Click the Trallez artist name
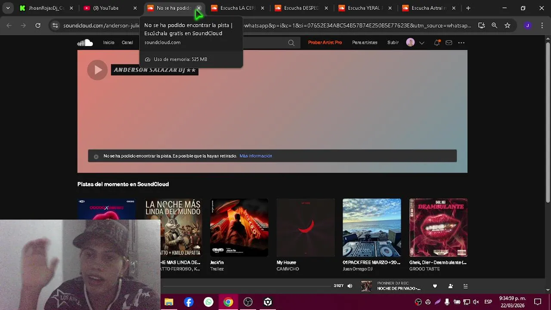The width and height of the screenshot is (551, 310). tap(217, 269)
